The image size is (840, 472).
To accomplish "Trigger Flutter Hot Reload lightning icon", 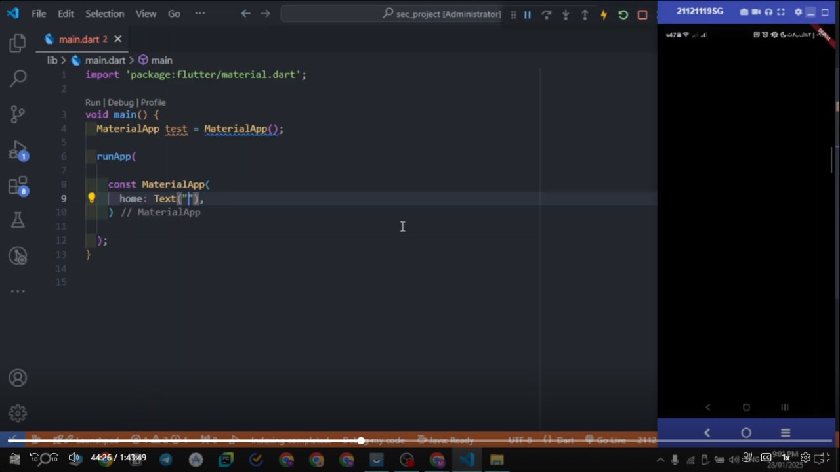I will point(604,14).
